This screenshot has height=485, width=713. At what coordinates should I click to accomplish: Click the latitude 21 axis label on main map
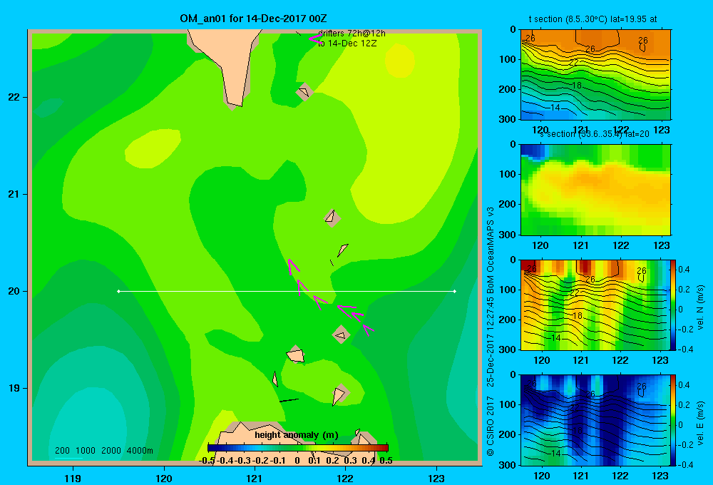click(x=14, y=194)
